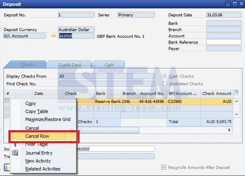Image resolution: width=245 pixels, height=176 pixels.
Task: Click the BP/Account column header
Action: point(184,94)
